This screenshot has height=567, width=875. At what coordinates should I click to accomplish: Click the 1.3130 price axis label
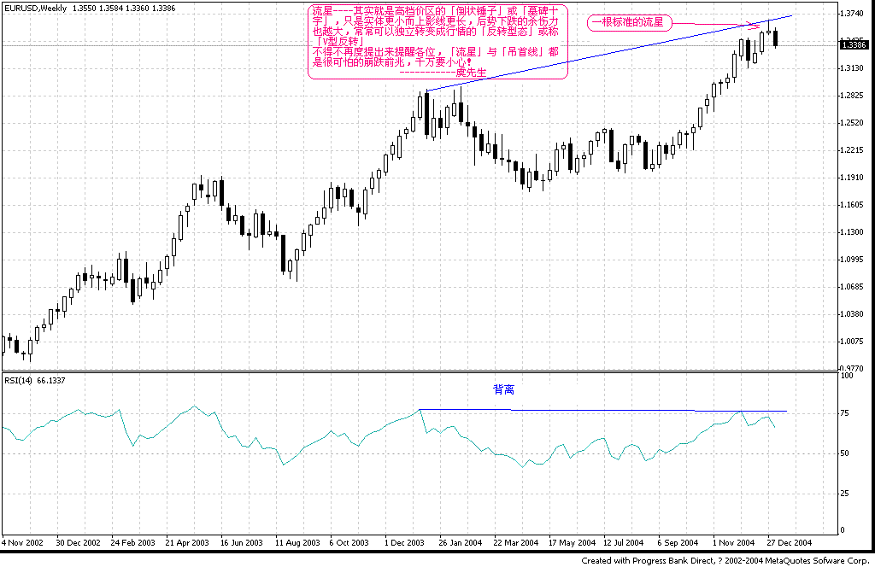pos(854,68)
